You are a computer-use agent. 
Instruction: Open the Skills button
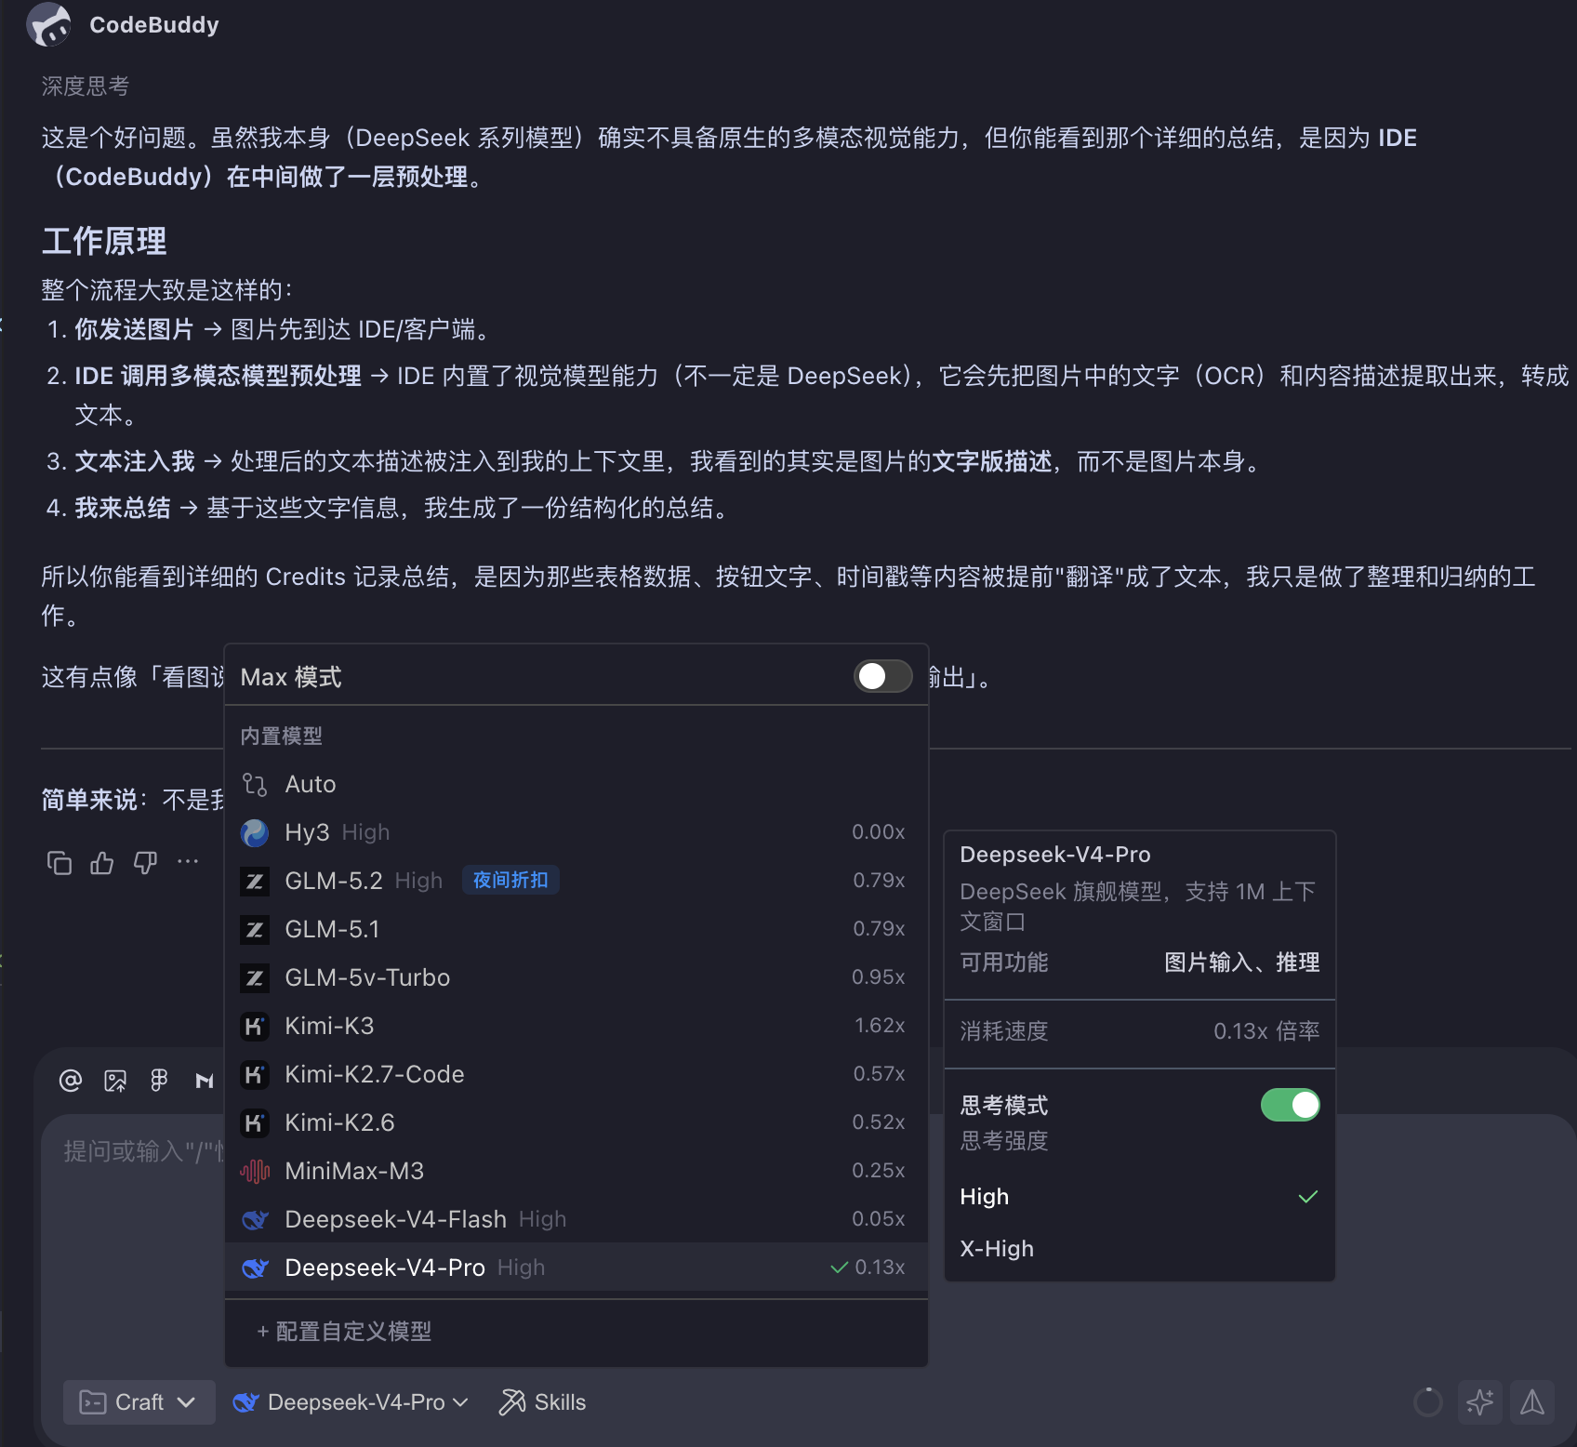tap(543, 1401)
